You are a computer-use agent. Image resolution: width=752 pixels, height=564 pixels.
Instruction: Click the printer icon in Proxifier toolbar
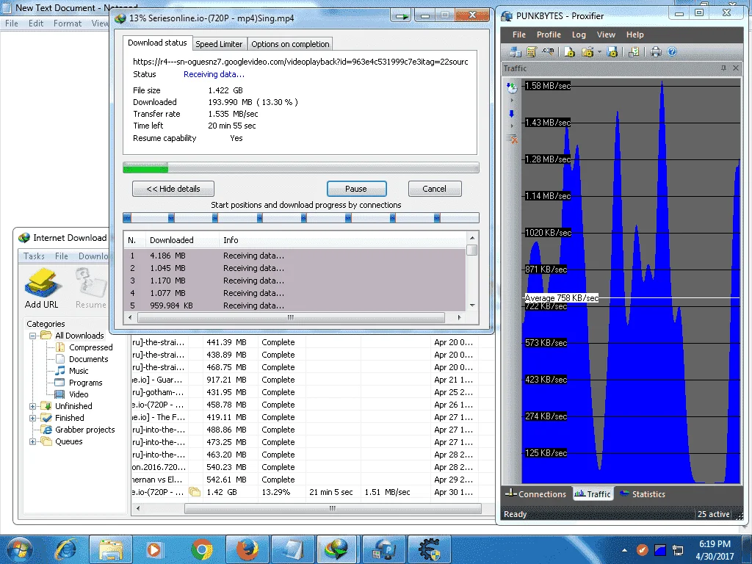(x=656, y=52)
